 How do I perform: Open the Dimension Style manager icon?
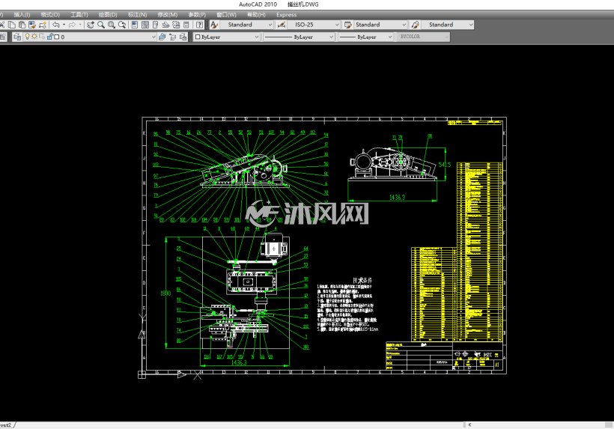[x=281, y=25]
